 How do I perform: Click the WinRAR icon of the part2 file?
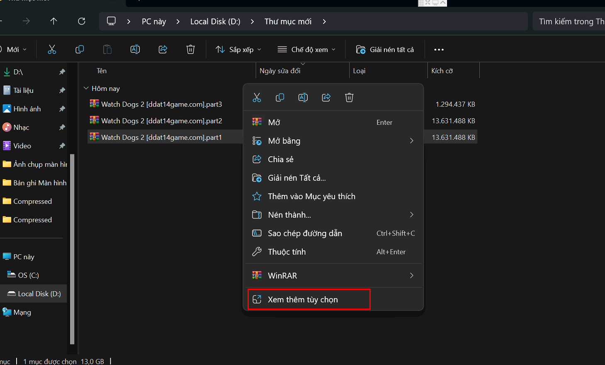pos(95,120)
